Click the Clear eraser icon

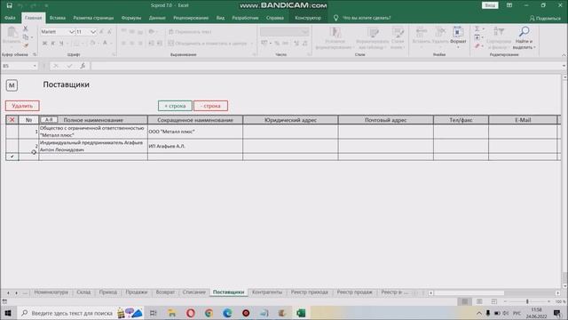click(477, 46)
